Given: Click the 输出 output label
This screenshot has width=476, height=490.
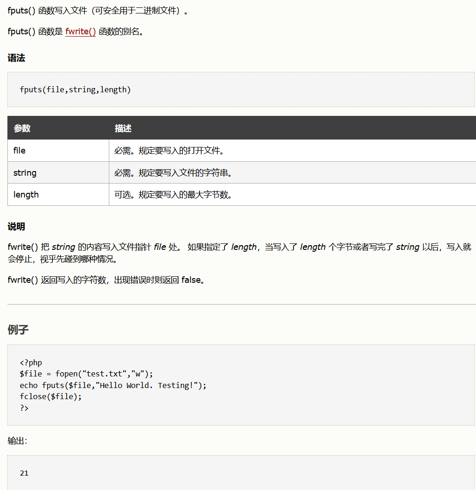Looking at the screenshot, I should point(17,440).
